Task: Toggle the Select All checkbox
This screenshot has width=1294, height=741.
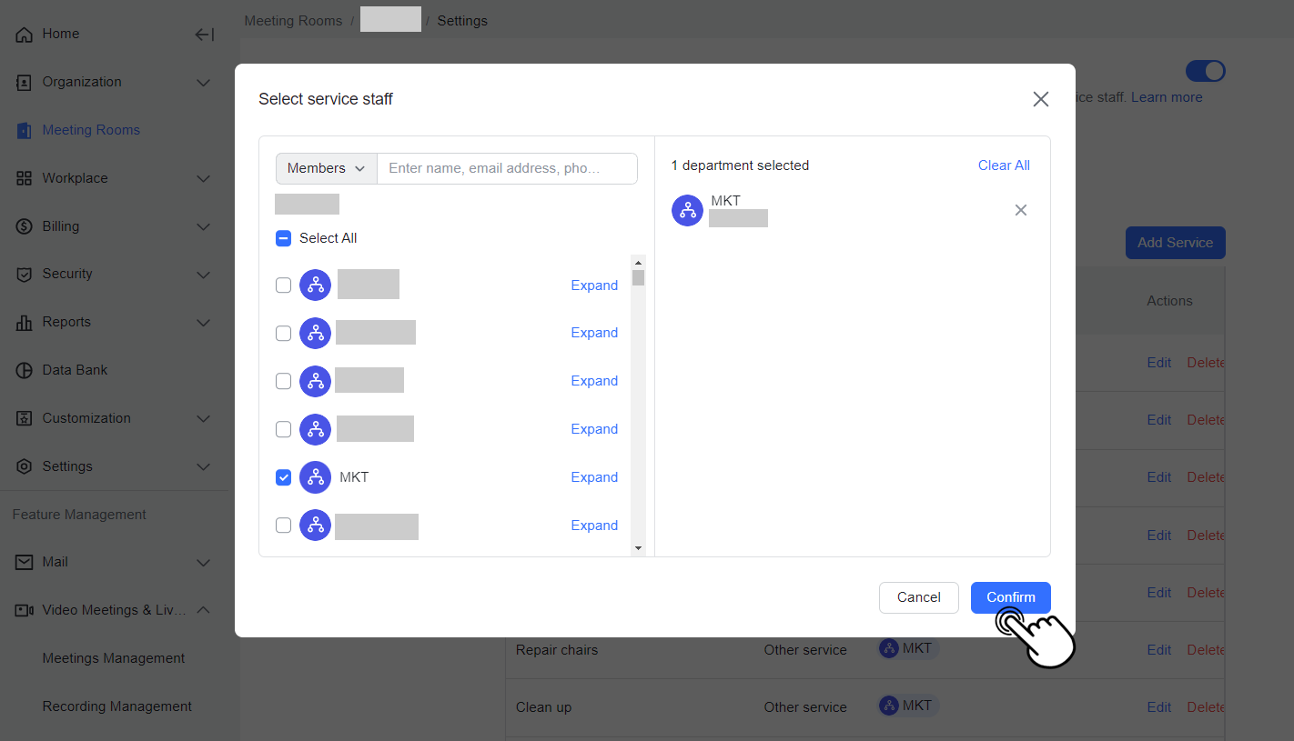Action: coord(284,238)
